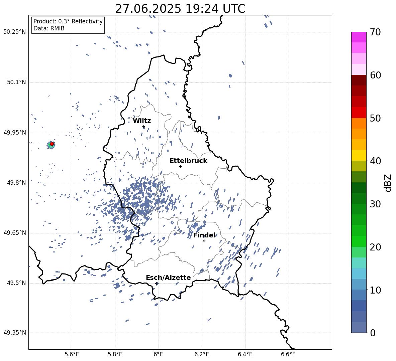The image size is (396, 361).
Task: Click the 5.8°E longitude label
Action: (115, 354)
